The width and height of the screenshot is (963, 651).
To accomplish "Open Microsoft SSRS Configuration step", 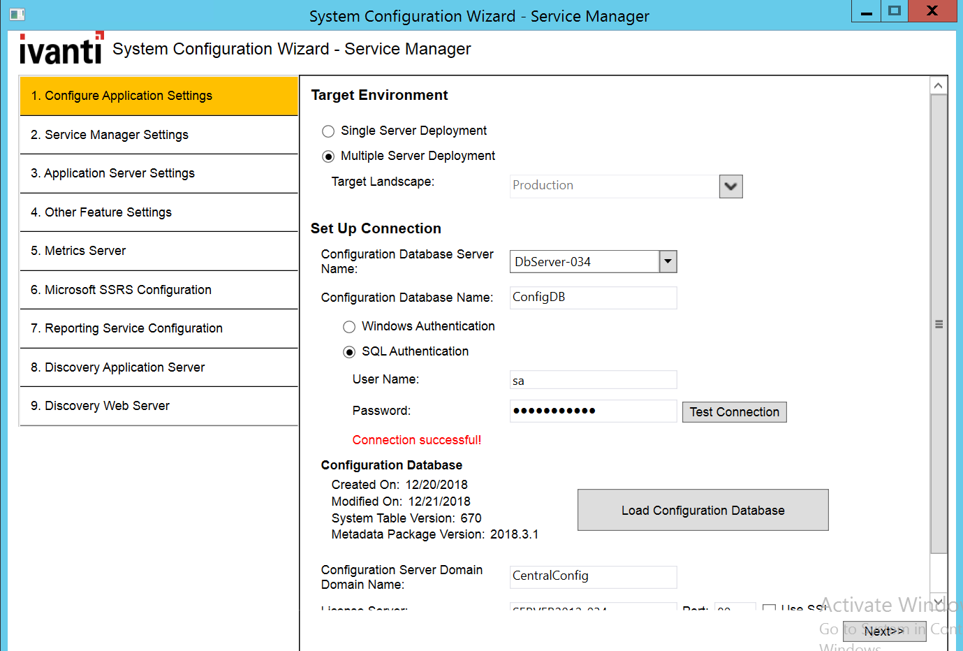I will click(x=159, y=289).
